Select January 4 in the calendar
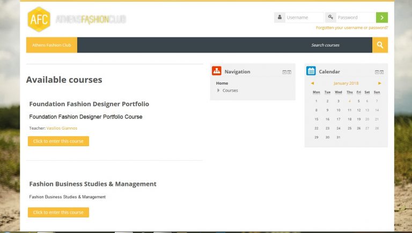Screen dimensions: 412x233 point(349,101)
